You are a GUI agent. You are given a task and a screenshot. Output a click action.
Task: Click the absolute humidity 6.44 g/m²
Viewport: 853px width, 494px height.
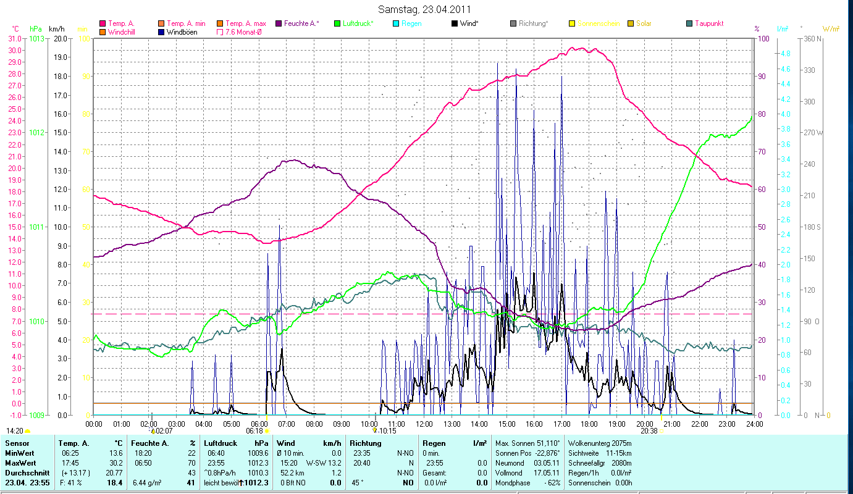(146, 483)
